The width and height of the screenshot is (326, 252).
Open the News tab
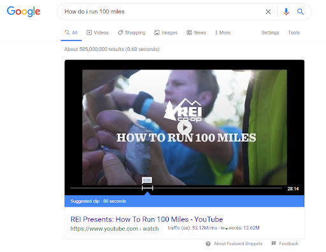pos(196,33)
